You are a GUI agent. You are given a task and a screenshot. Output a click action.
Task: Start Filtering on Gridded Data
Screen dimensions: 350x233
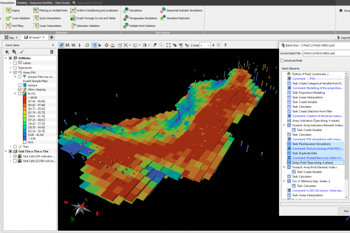50,10
